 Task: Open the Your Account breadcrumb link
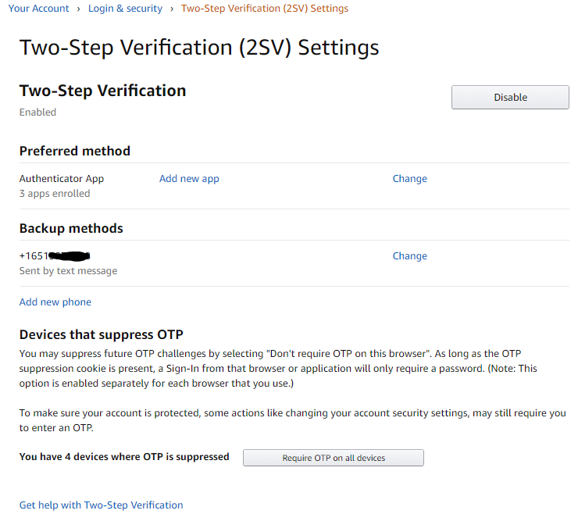click(39, 9)
